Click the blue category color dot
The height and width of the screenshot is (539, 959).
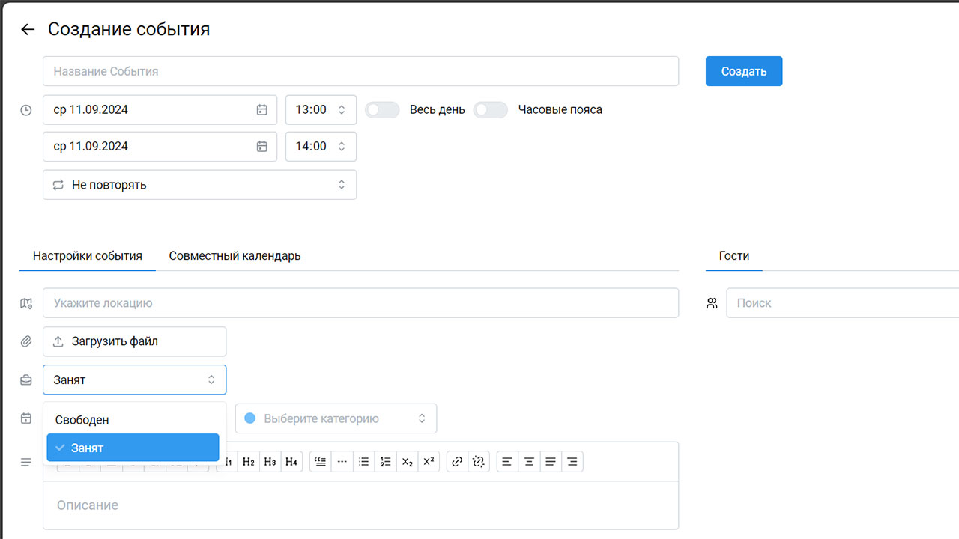250,418
